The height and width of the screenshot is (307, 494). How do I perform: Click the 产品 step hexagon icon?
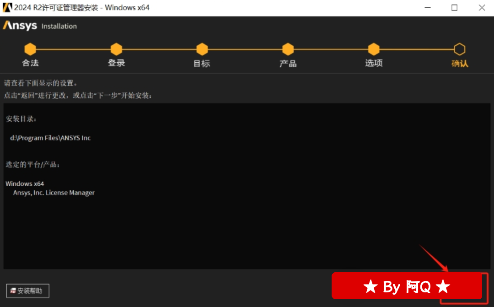pyautogui.click(x=288, y=49)
